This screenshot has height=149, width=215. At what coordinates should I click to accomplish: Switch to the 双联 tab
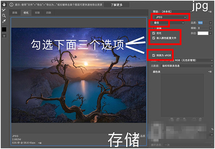coord(37,13)
